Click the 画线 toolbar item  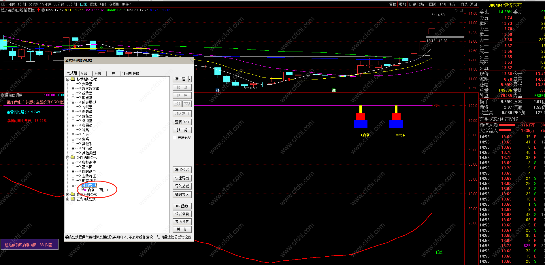[x=433, y=4]
